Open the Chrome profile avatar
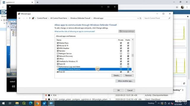190x106 pixels. (182, 7)
